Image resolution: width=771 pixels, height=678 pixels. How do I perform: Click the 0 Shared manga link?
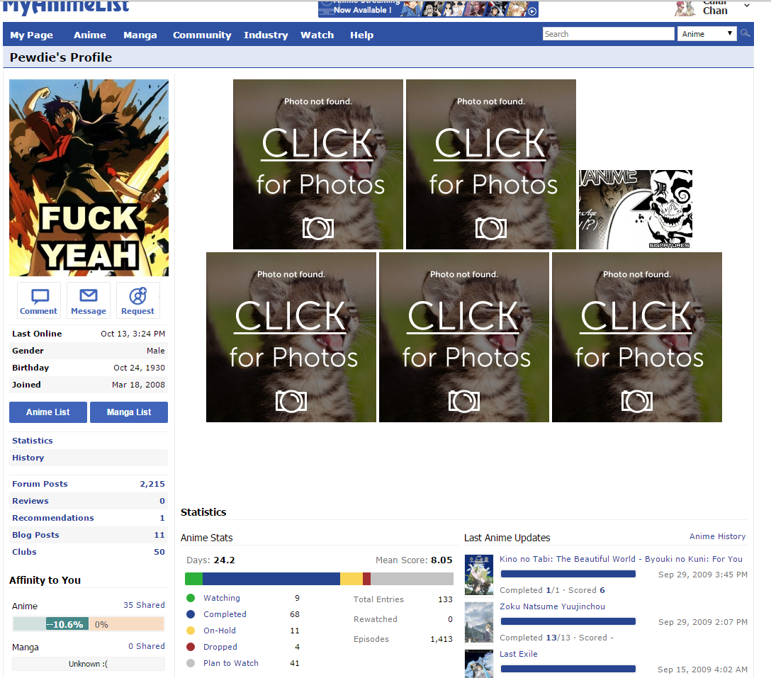coord(147,646)
